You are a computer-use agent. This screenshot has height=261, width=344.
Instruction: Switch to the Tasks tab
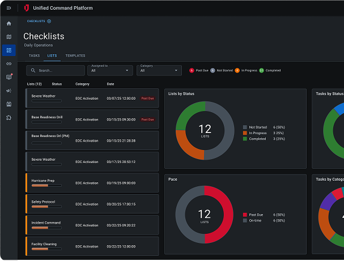(34, 55)
